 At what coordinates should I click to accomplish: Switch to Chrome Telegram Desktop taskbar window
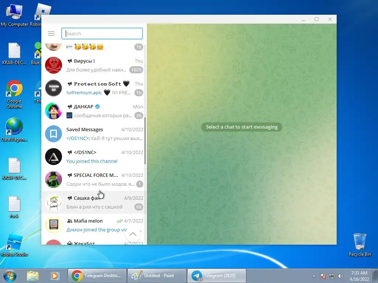97,276
